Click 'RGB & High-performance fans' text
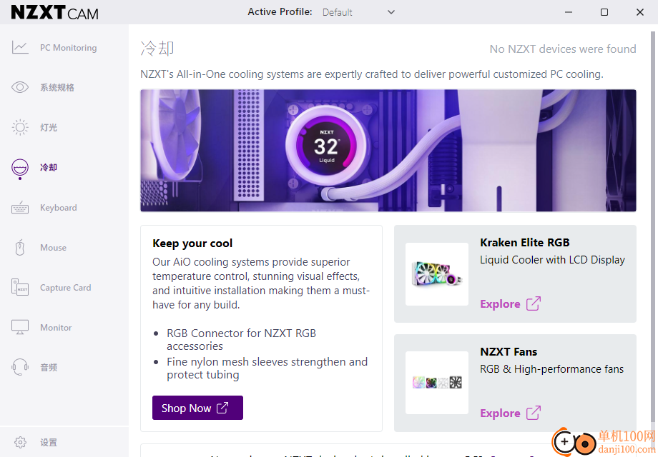658x457 pixels. (552, 369)
